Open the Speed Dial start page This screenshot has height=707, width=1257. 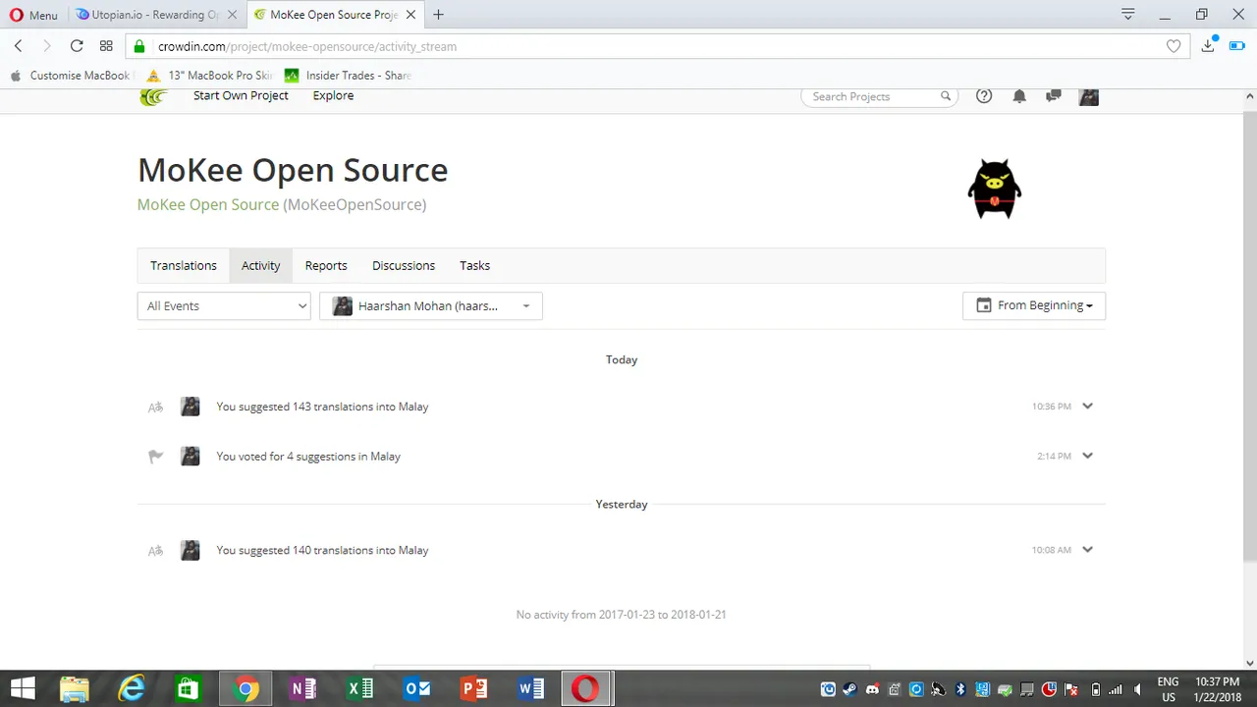106,46
